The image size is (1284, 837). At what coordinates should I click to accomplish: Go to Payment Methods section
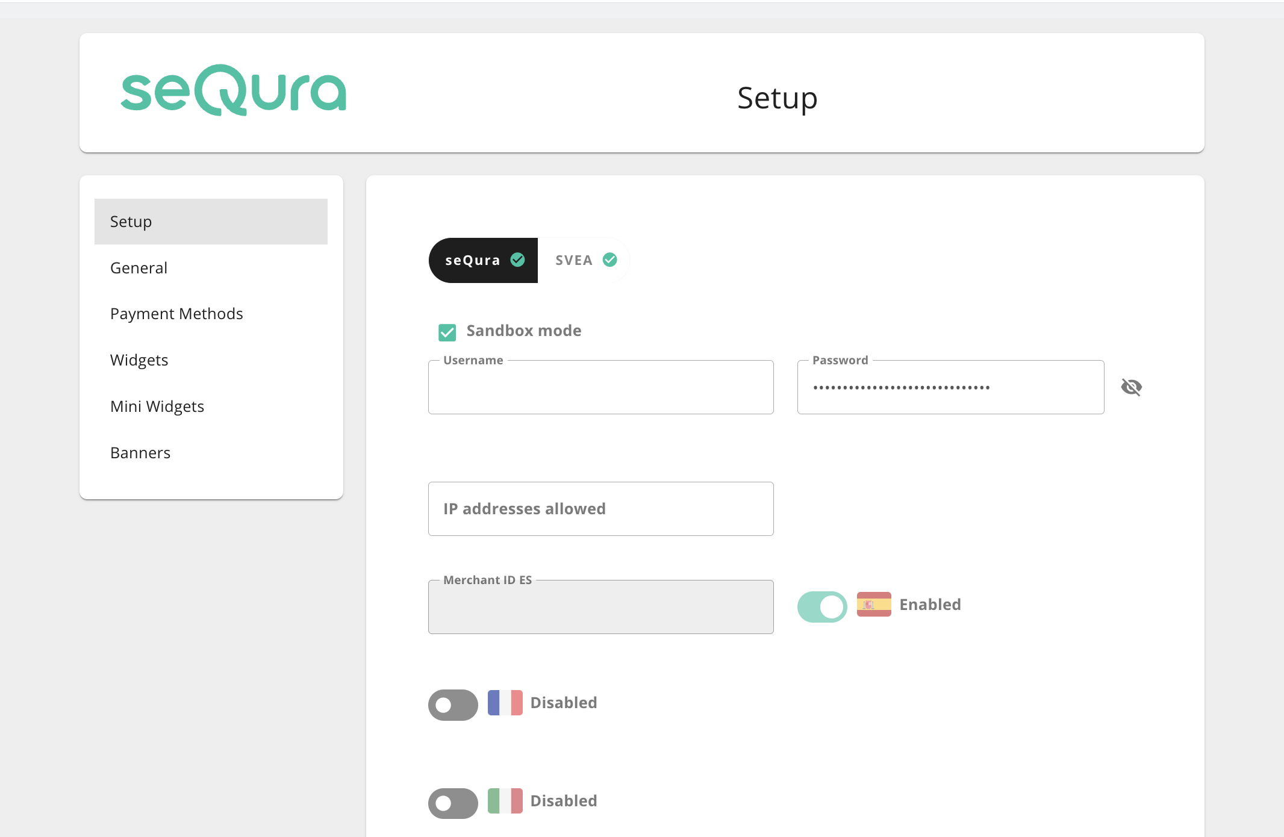[x=211, y=314]
